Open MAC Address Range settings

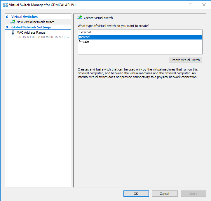(x=31, y=32)
